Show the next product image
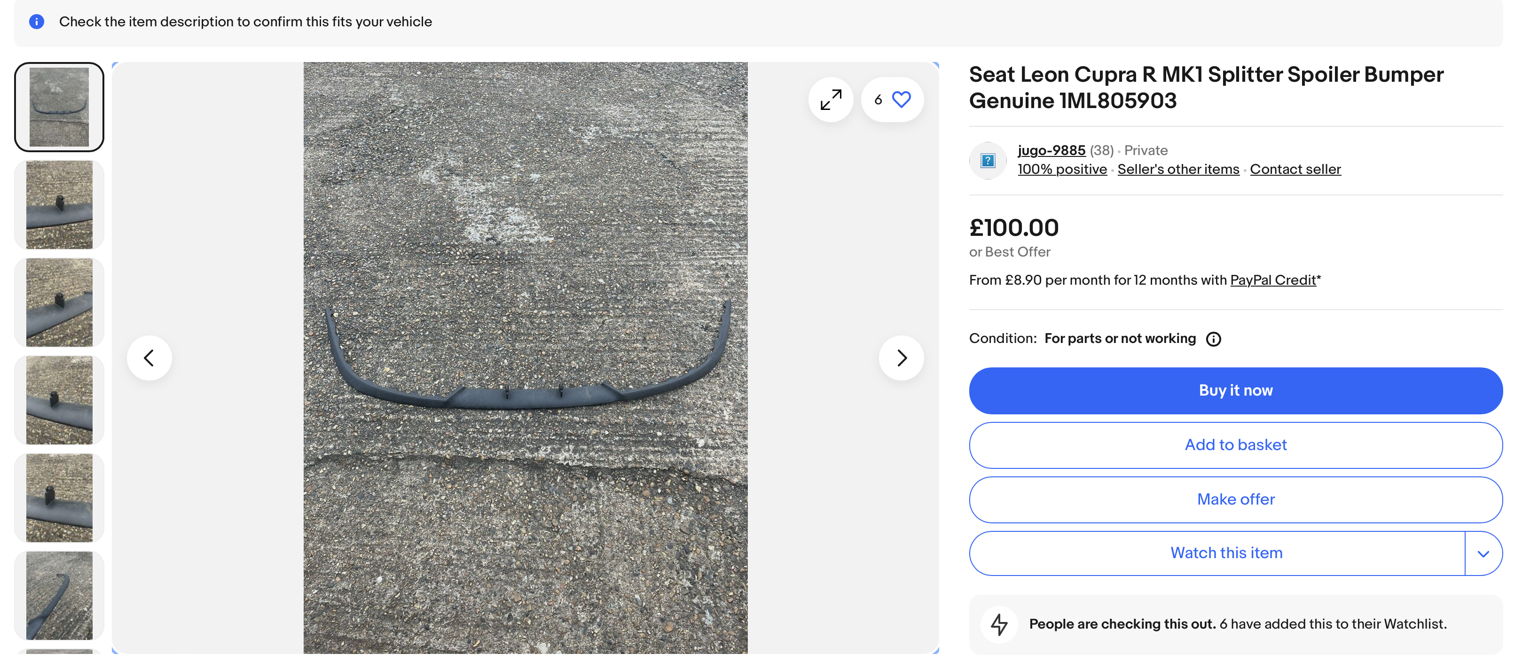This screenshot has height=669, width=1522. [x=901, y=358]
